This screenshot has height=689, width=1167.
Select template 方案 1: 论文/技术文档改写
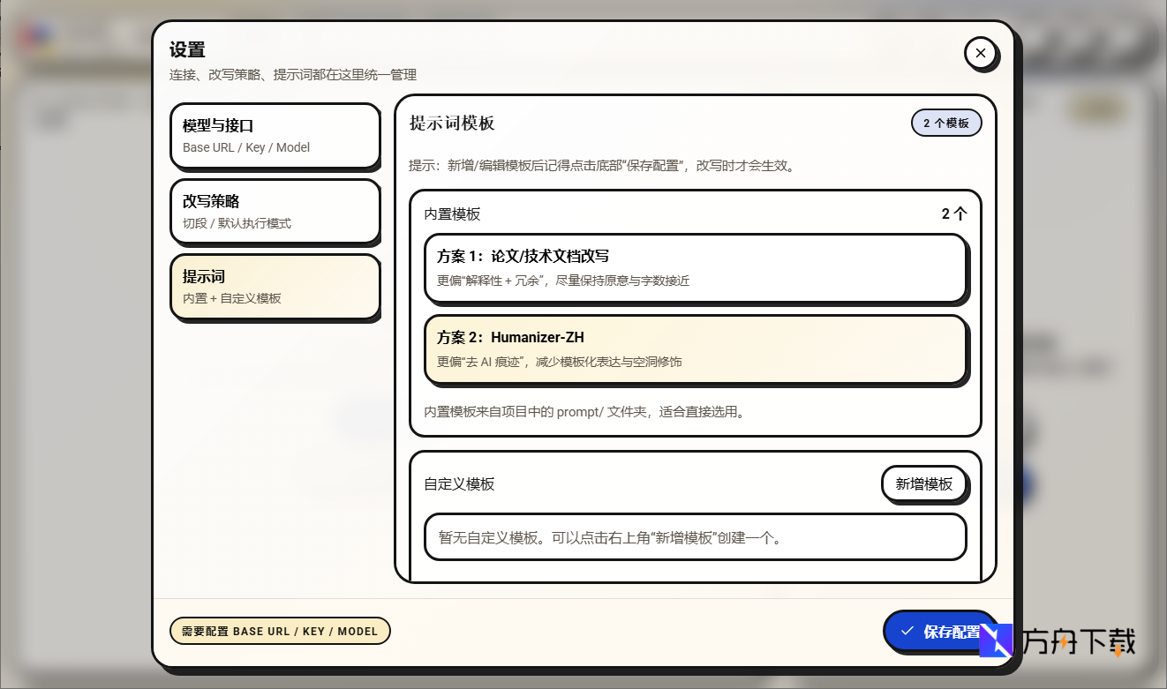coord(696,270)
